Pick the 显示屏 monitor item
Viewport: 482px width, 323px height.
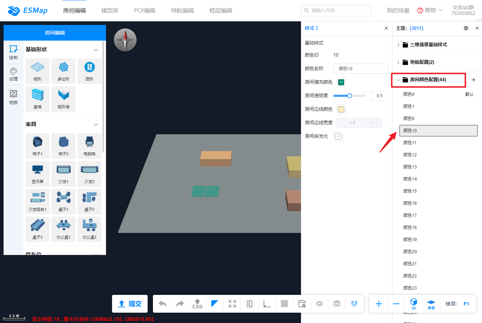point(37,174)
